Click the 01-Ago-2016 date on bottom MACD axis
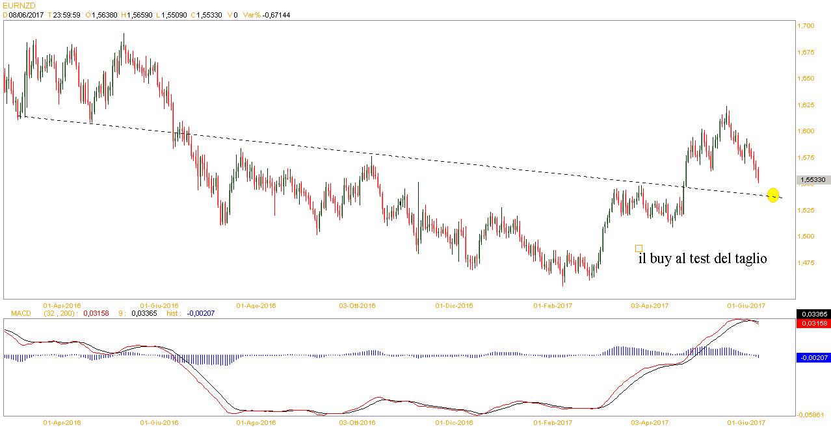The width and height of the screenshot is (831, 434). tap(256, 422)
